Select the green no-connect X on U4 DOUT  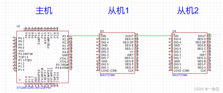click(211, 36)
